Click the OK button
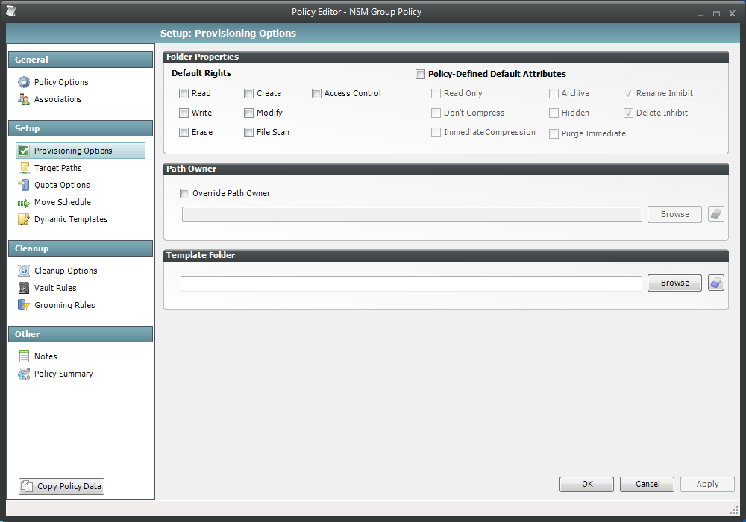The height and width of the screenshot is (522, 746). (x=586, y=484)
